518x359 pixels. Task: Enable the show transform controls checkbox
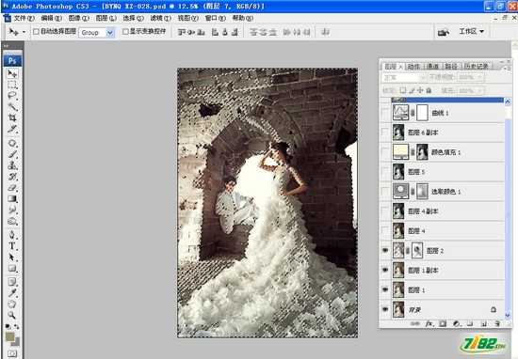pyautogui.click(x=125, y=32)
